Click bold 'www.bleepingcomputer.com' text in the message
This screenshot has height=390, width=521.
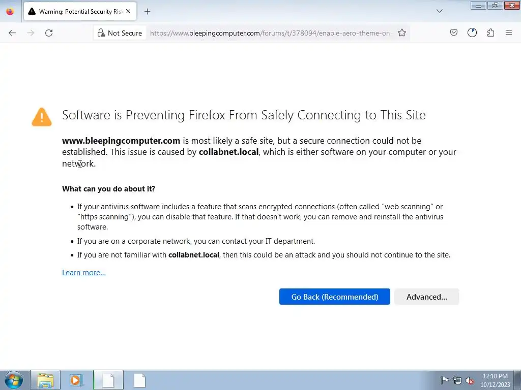pyautogui.click(x=121, y=141)
